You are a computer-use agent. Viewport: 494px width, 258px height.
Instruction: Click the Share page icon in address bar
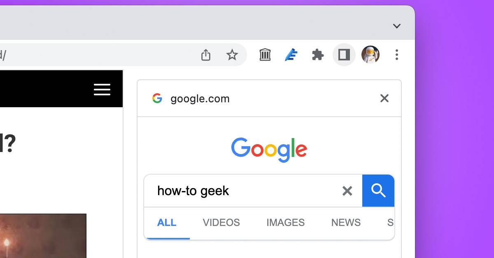(x=206, y=55)
